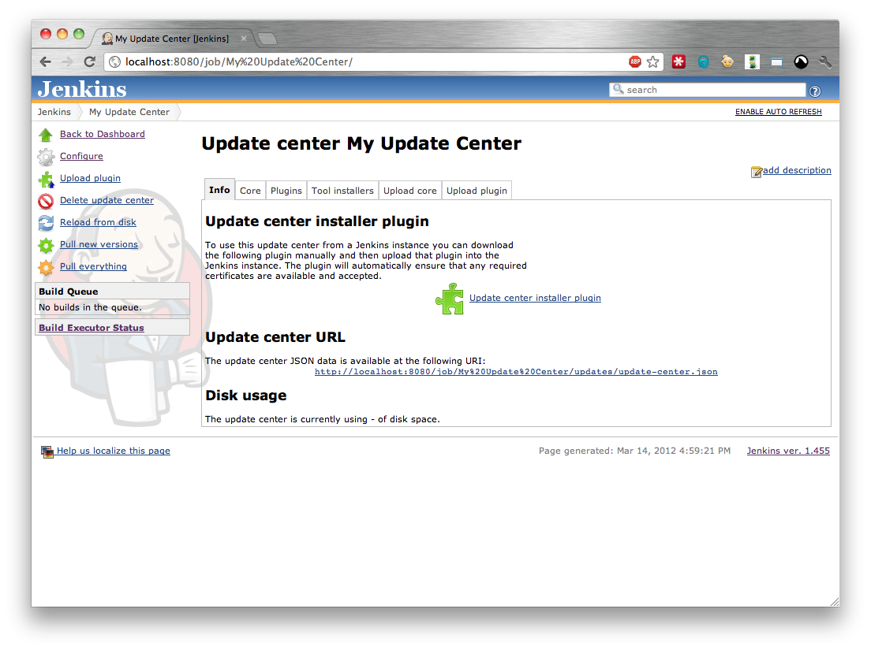
Task: Switch to the Tool installers tab
Action: pyautogui.click(x=342, y=190)
